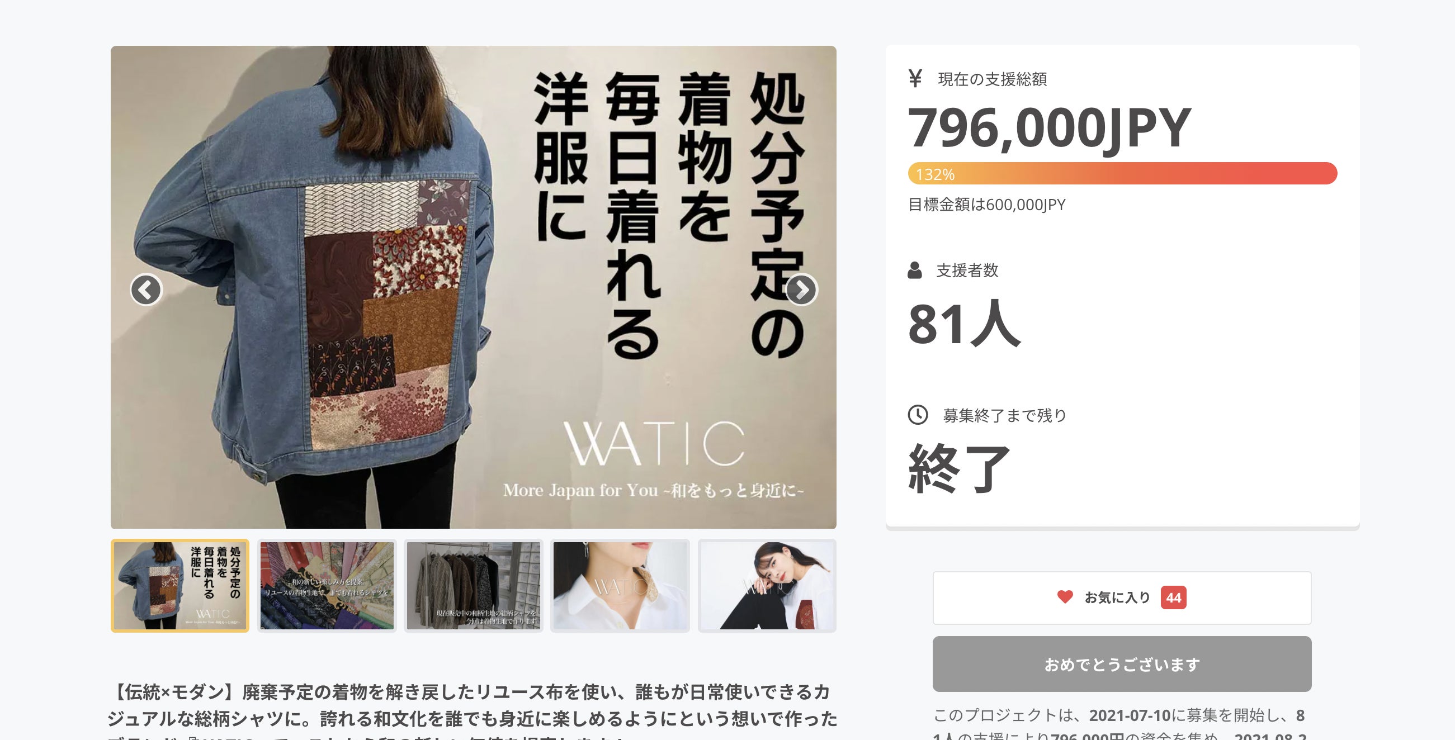Image resolution: width=1455 pixels, height=740 pixels.
Task: Click the favorites count badge showing 44
Action: pyautogui.click(x=1173, y=597)
